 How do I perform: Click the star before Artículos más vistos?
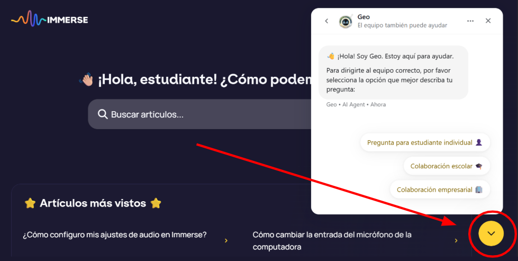click(x=30, y=203)
